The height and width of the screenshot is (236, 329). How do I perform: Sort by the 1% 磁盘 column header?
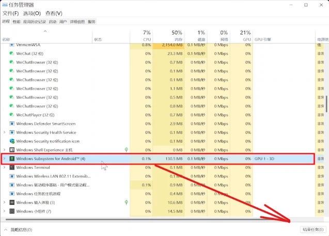click(196, 36)
